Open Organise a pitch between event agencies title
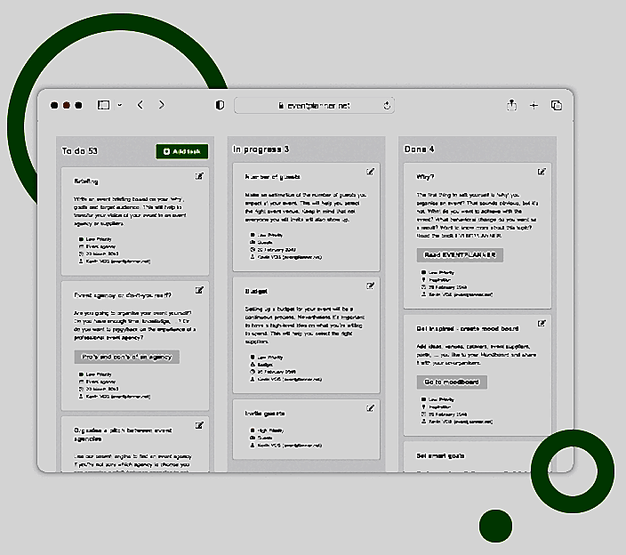Screen dimensions: 626x555 pos(123,434)
